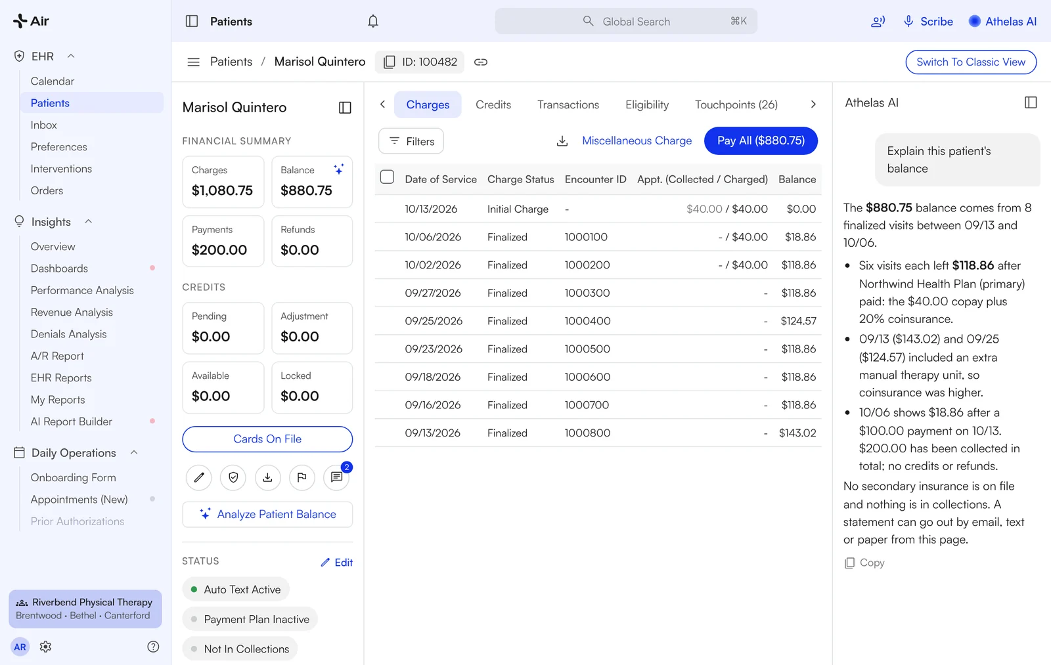This screenshot has width=1051, height=665.
Task: Click the Global Search field
Action: tap(626, 21)
